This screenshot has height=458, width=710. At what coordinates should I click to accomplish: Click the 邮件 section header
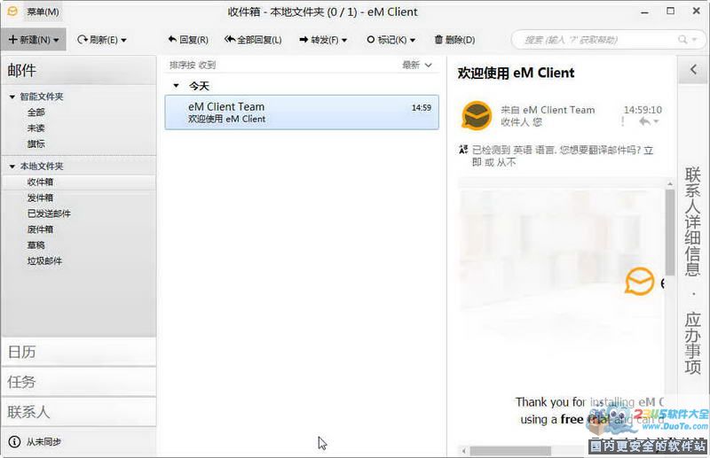(79, 71)
